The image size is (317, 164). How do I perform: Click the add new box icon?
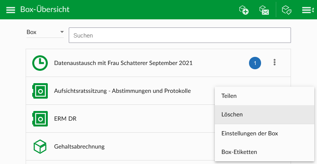(x=244, y=10)
